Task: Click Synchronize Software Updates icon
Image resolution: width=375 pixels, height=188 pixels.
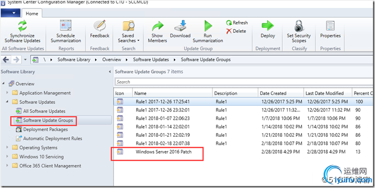Action: click(x=22, y=26)
